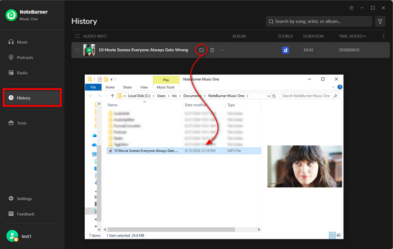The width and height of the screenshot is (393, 249).
Task: Play the 10 Movie Scenes track thumbnail
Action: [89, 50]
